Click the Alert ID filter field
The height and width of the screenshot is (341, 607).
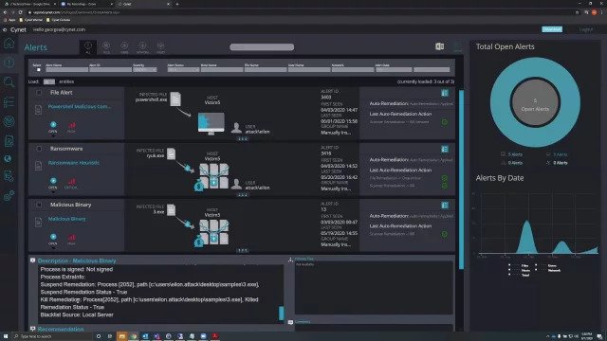110,69
